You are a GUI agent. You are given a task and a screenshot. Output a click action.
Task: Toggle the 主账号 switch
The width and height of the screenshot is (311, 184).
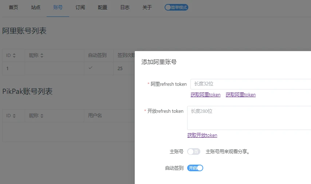click(x=194, y=152)
